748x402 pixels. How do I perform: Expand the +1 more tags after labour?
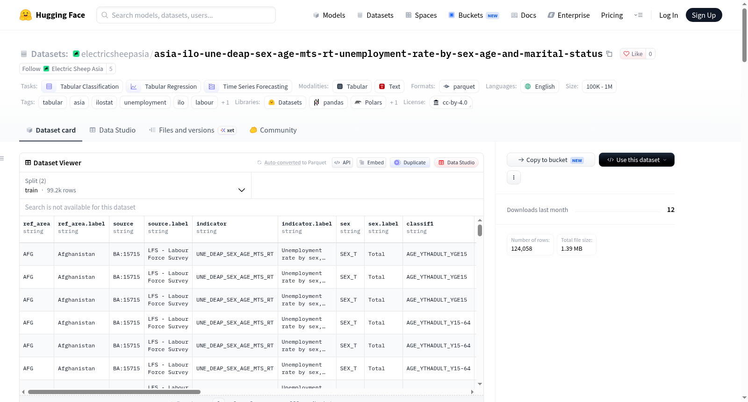225,102
